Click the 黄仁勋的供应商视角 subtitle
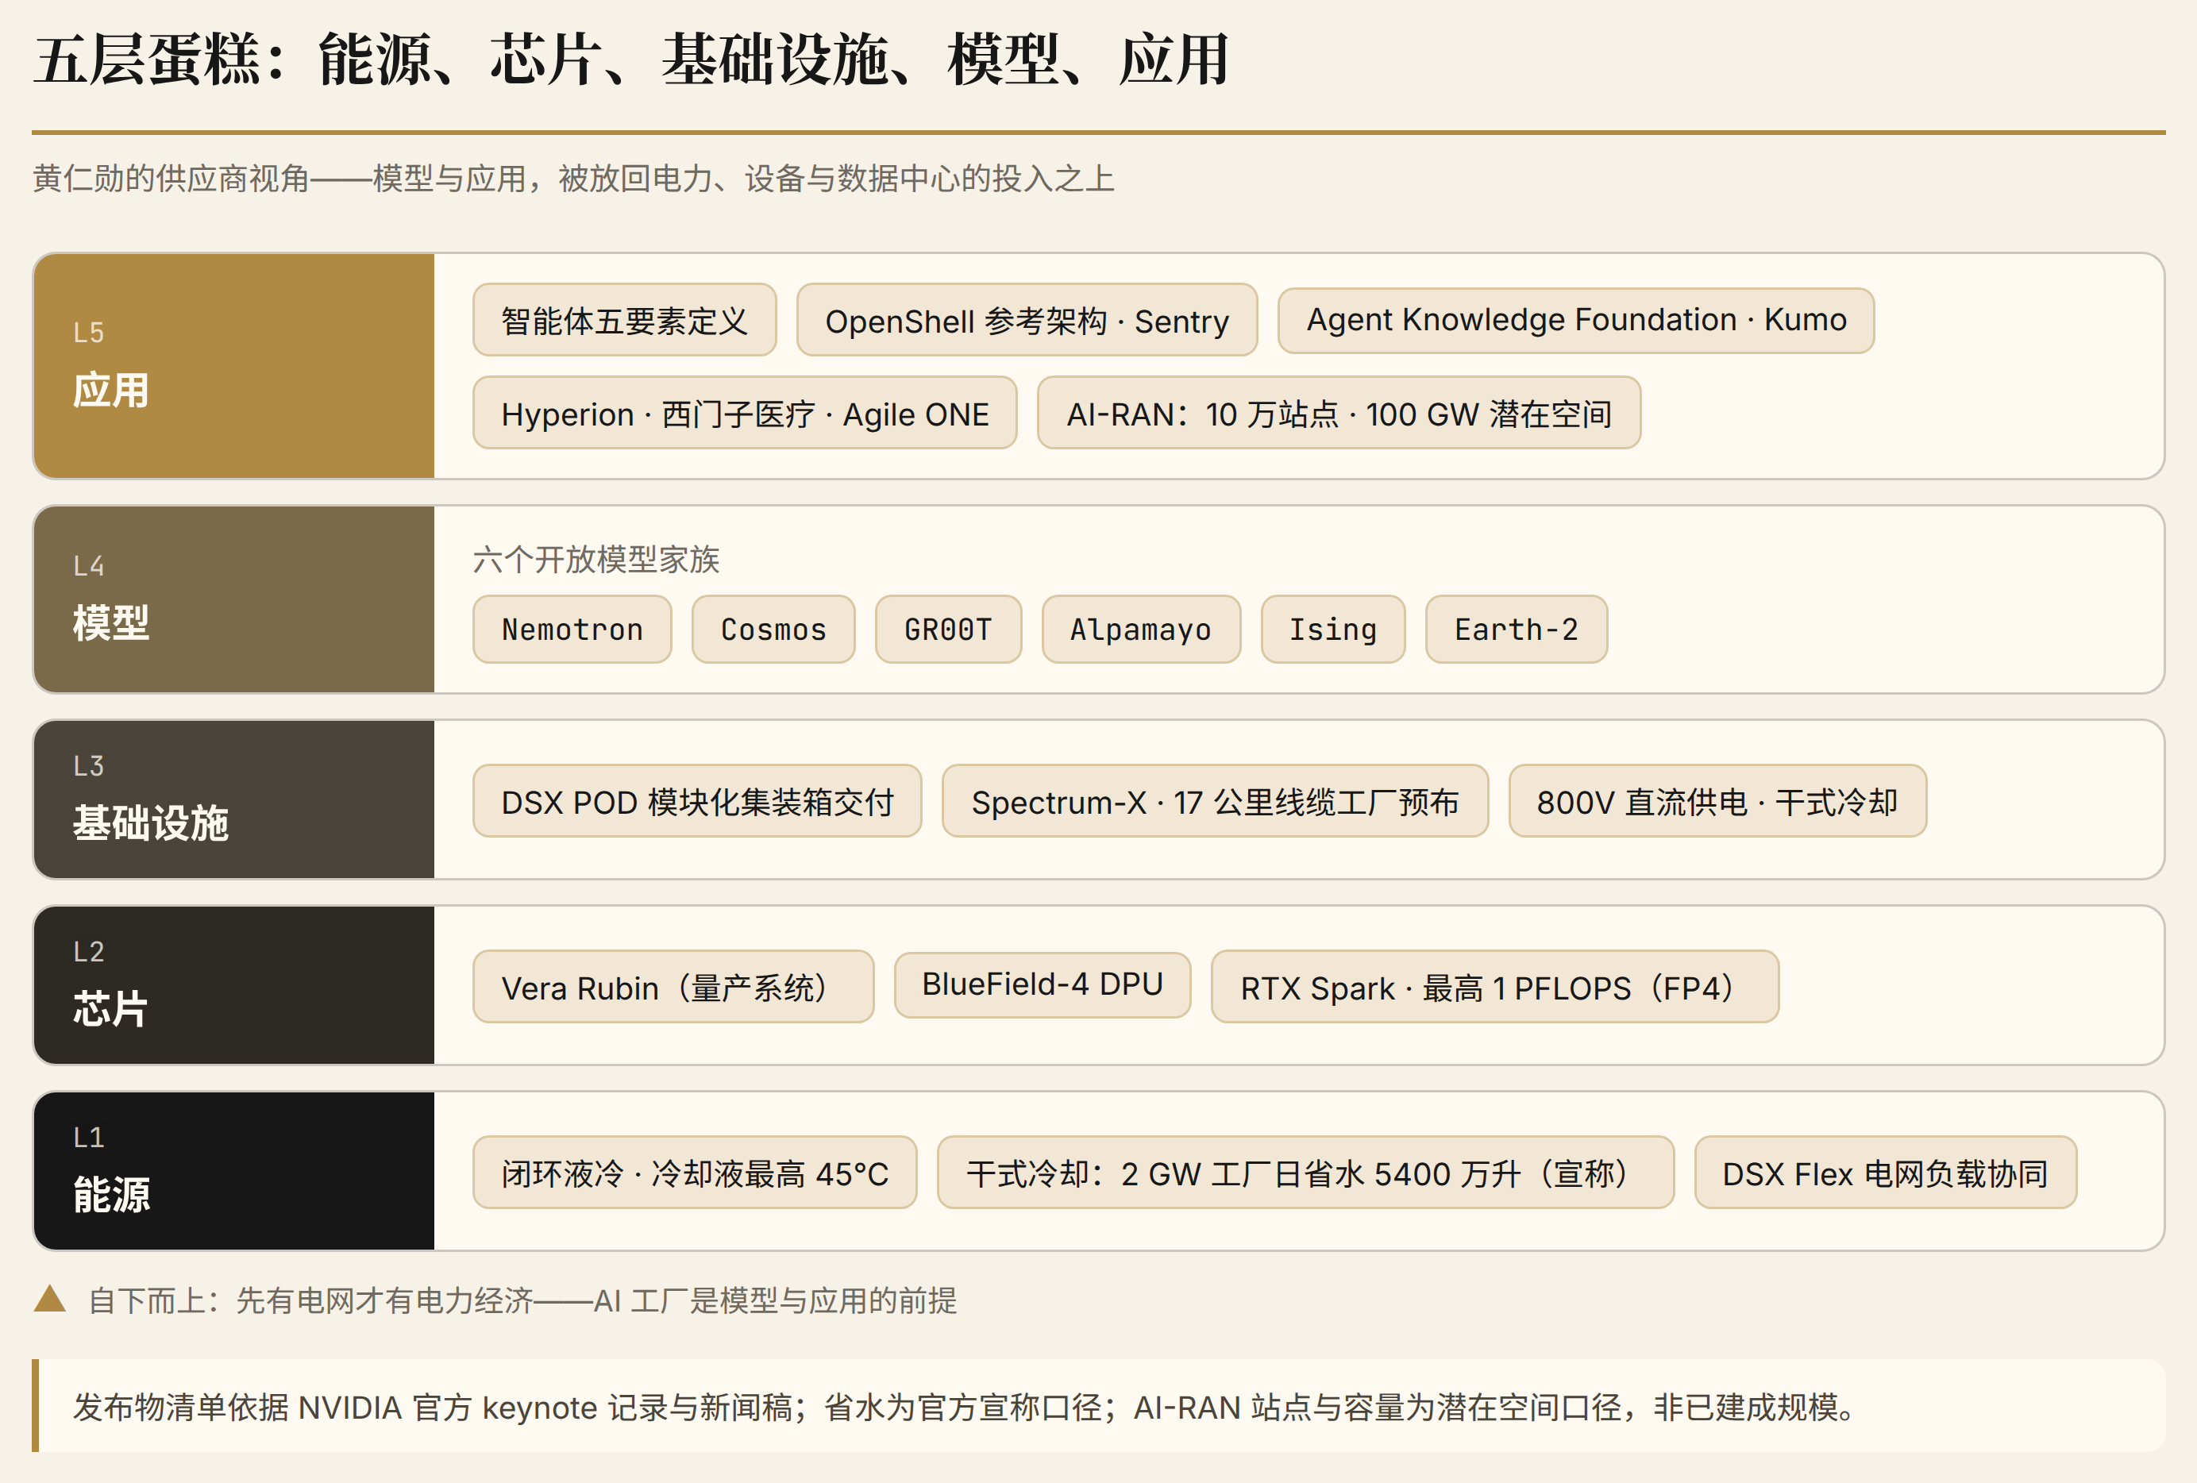The height and width of the screenshot is (1483, 2197). (574, 179)
